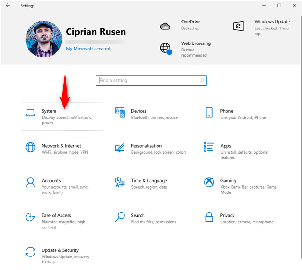The height and width of the screenshot is (270, 302).
Task: Open the Gaming Xbox icon
Action: tap(209, 182)
